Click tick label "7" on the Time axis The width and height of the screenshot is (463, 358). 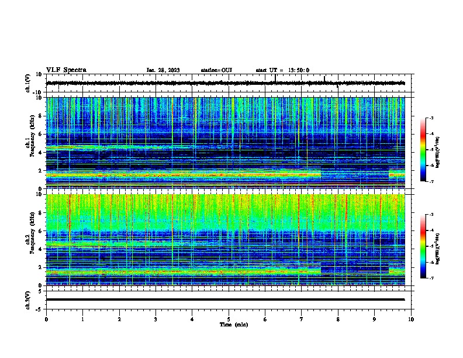(302, 319)
